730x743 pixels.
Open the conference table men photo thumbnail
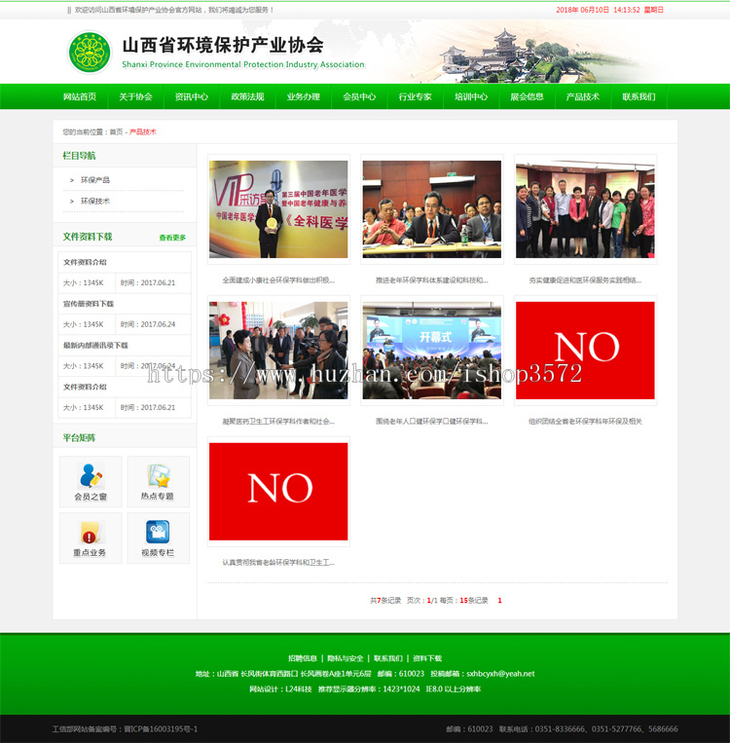431,209
